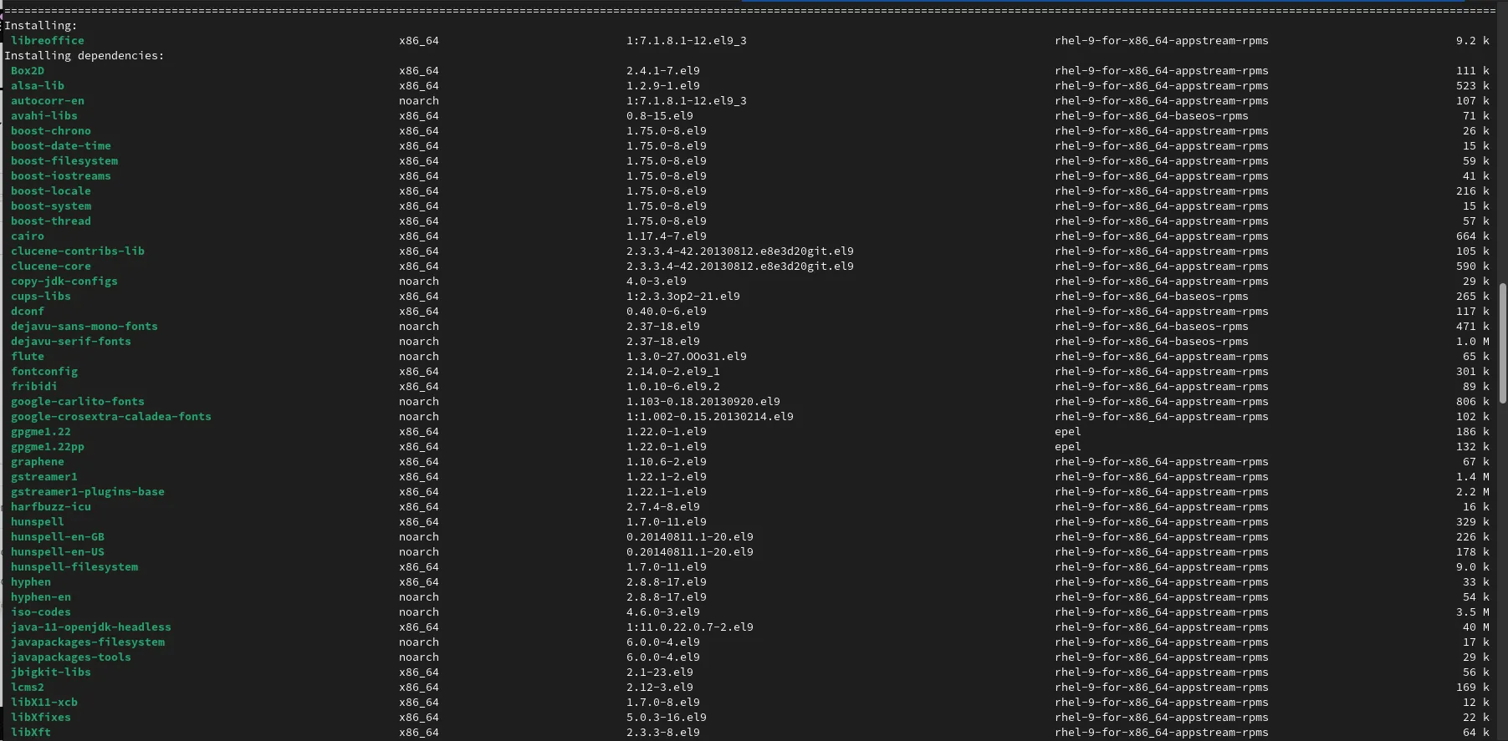1508x741 pixels.
Task: Click boost-thread package name
Action: click(51, 221)
